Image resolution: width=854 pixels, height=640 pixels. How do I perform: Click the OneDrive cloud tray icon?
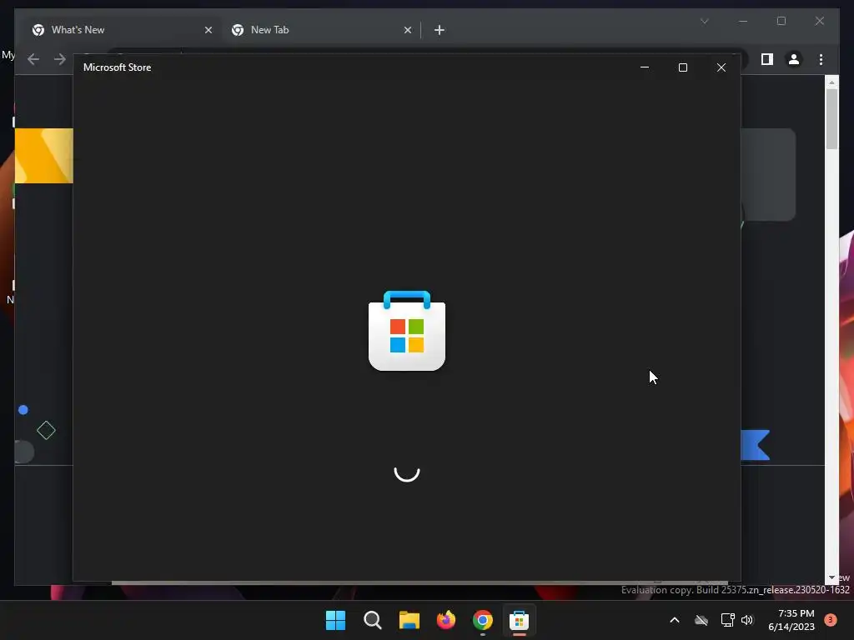[x=701, y=620]
